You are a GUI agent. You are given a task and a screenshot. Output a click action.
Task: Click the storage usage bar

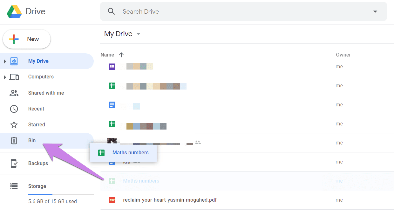click(61, 194)
